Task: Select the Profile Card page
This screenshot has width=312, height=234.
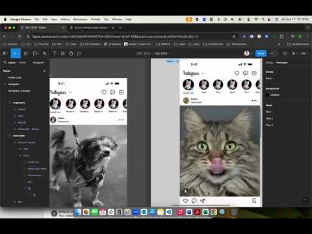Action: coord(14,77)
